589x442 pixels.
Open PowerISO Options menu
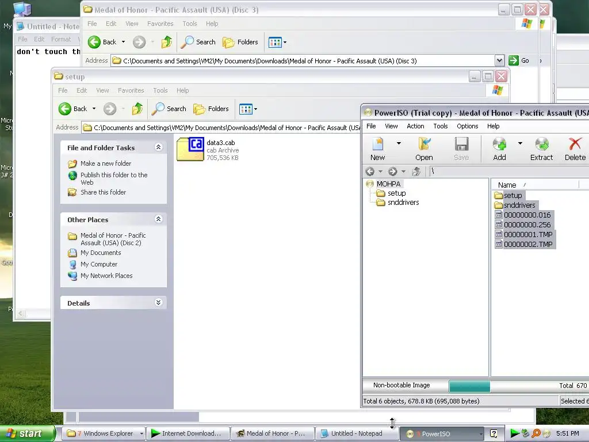(x=467, y=126)
